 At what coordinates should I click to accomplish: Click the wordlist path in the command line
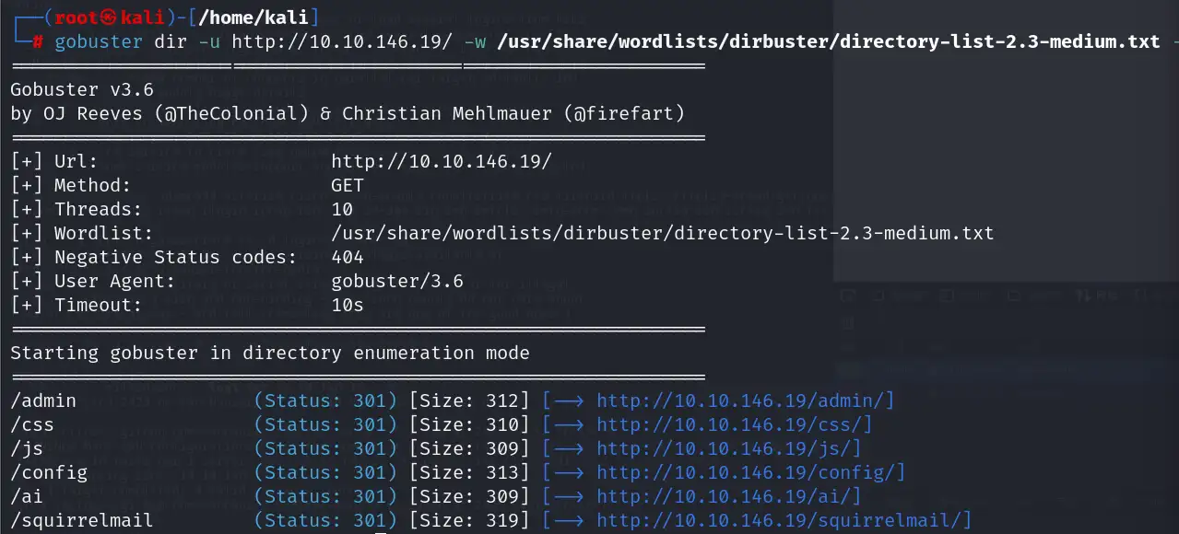(827, 41)
